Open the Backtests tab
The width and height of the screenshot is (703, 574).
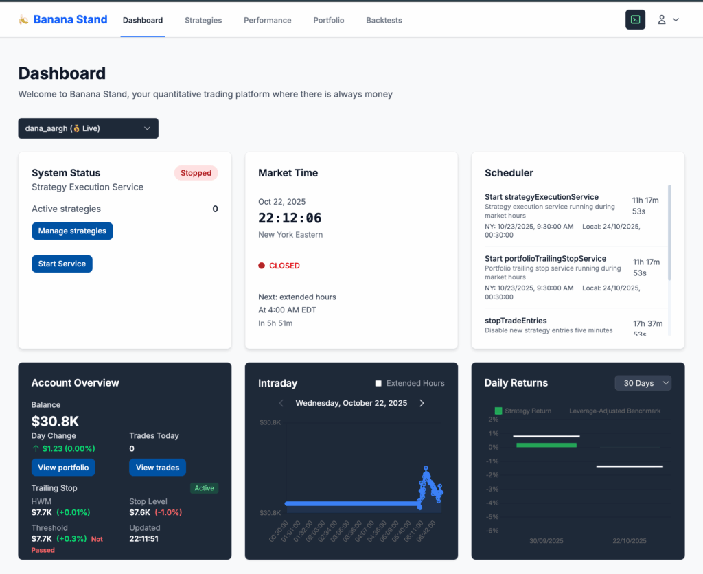(384, 20)
